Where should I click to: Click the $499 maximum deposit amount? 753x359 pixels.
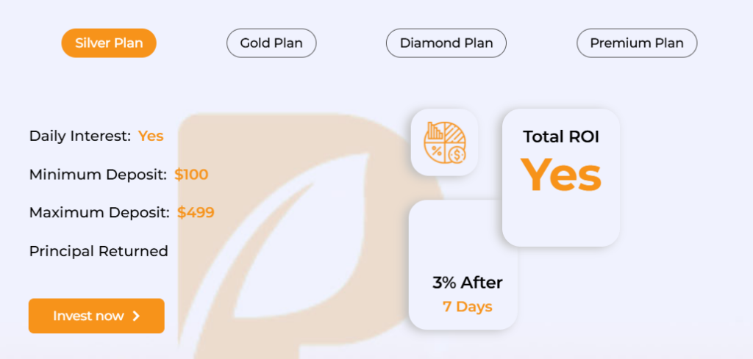[196, 213]
